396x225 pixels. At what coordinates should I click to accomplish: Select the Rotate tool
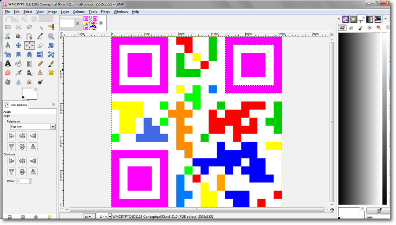(51, 45)
